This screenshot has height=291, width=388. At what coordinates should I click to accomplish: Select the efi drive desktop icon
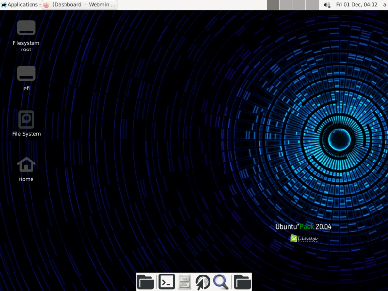click(26, 79)
